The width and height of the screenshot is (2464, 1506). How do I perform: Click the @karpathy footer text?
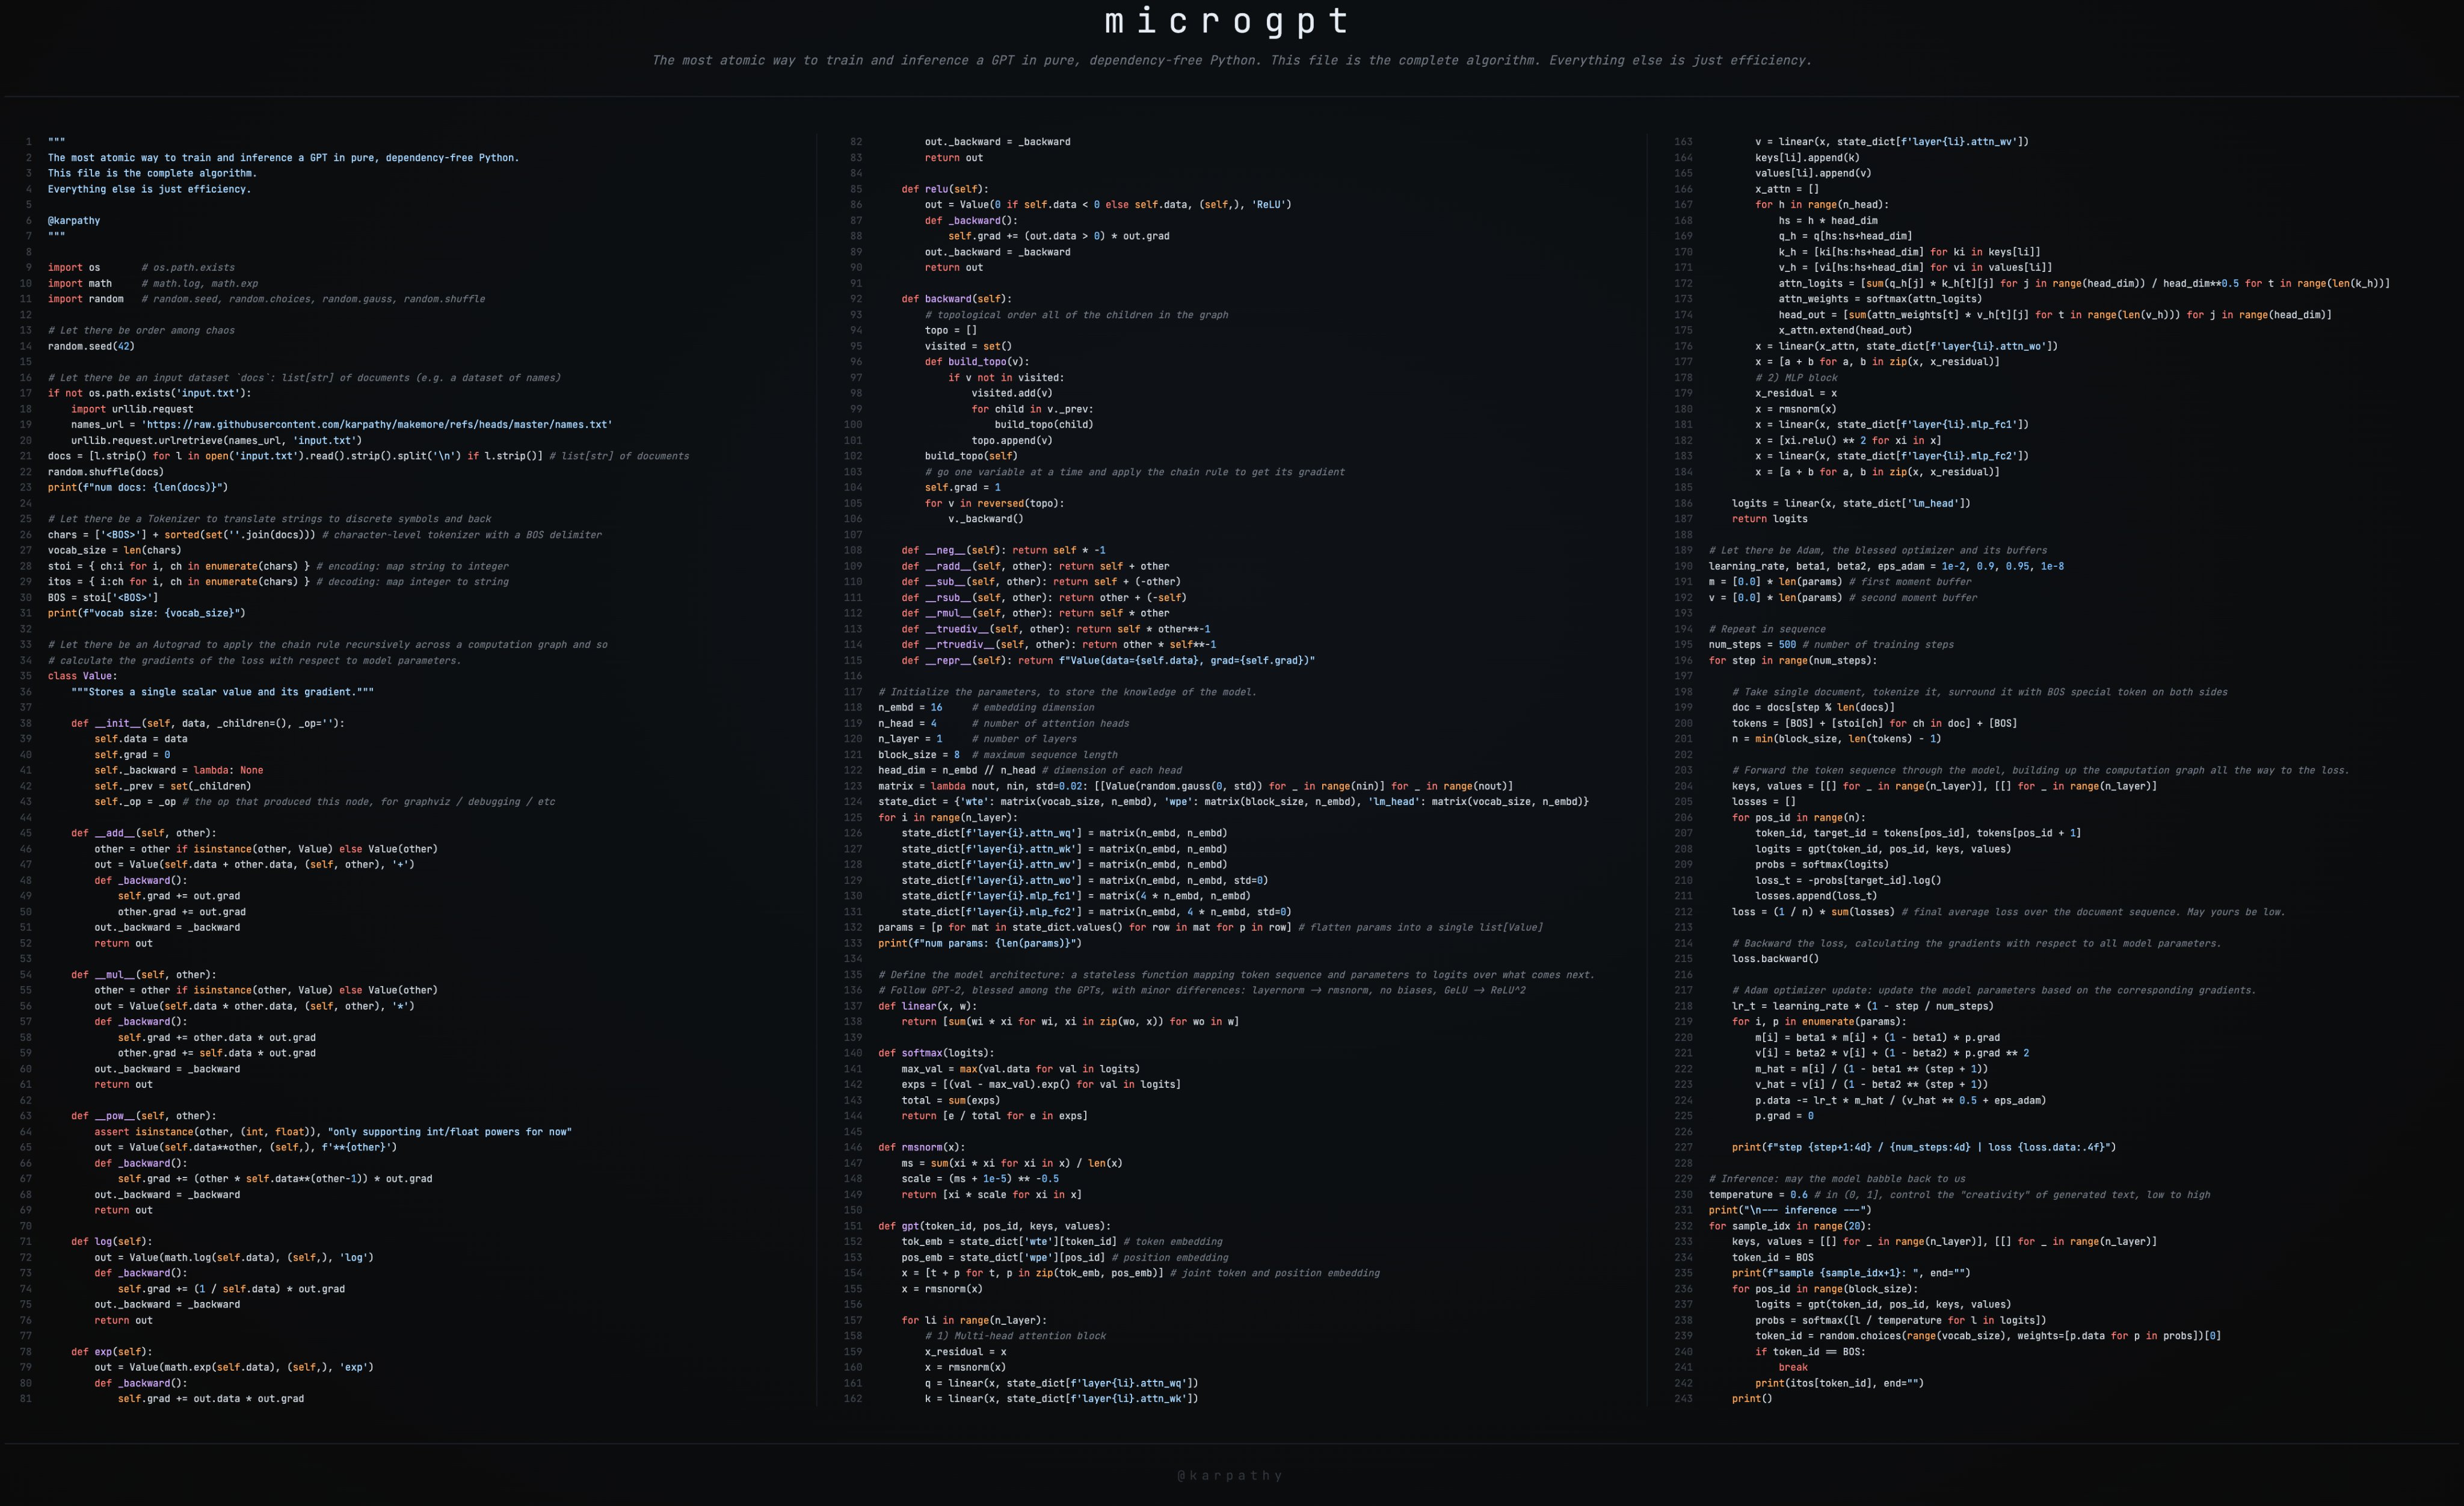coord(1230,1475)
